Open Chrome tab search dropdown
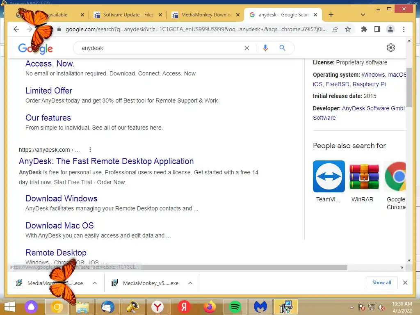 (x=363, y=15)
